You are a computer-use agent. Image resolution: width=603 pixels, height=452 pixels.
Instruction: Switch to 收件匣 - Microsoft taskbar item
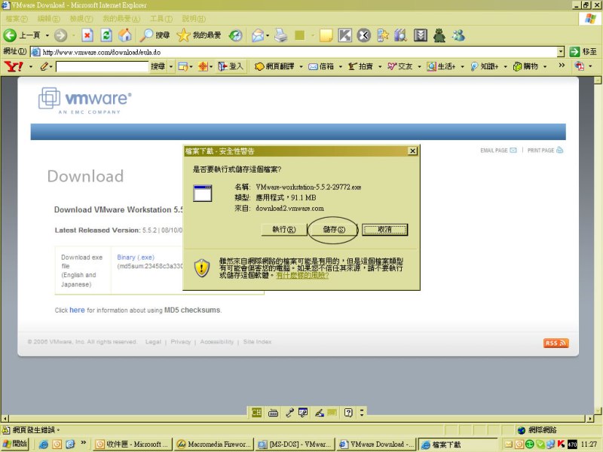133,444
